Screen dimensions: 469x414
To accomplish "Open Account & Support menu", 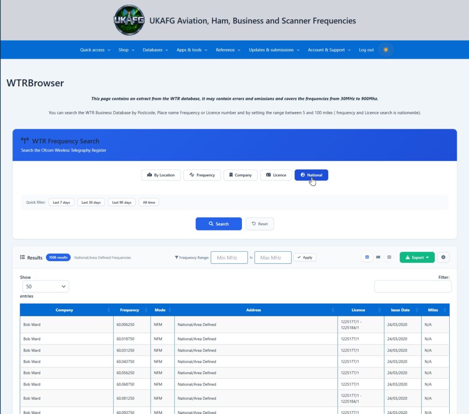I will tap(329, 50).
